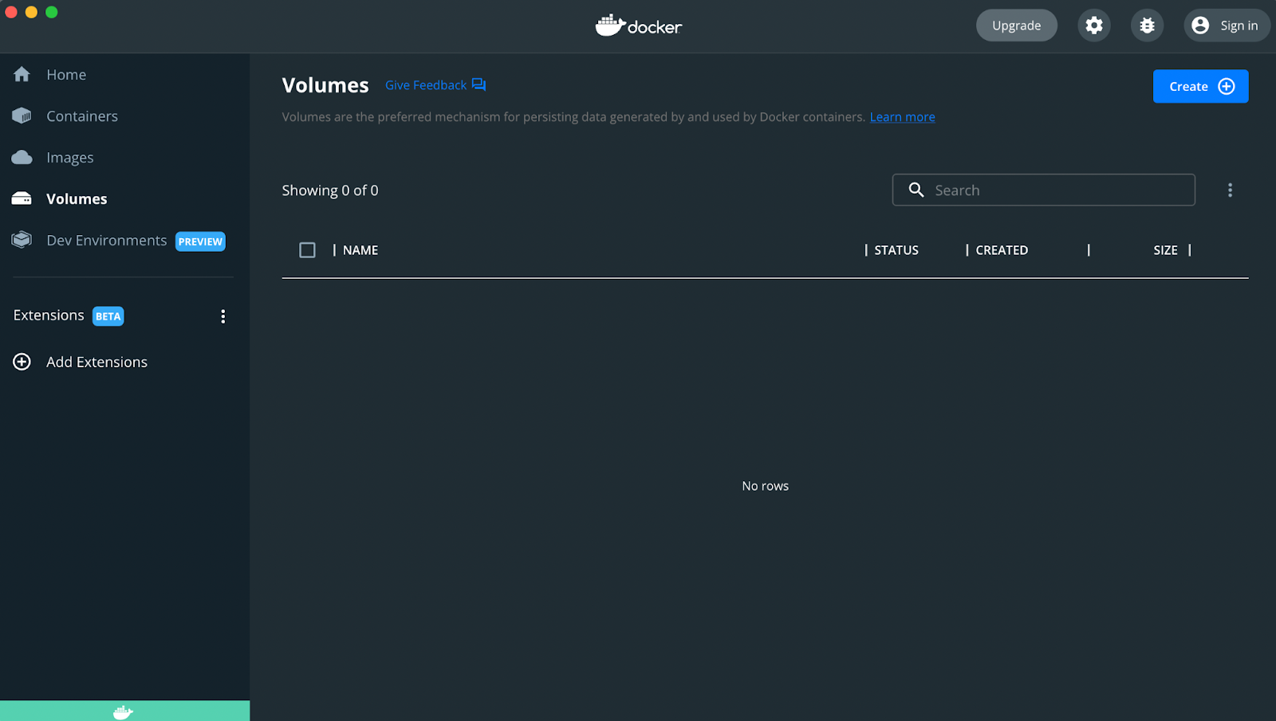
Task: Click the Extensions BETA badge
Action: coord(108,316)
